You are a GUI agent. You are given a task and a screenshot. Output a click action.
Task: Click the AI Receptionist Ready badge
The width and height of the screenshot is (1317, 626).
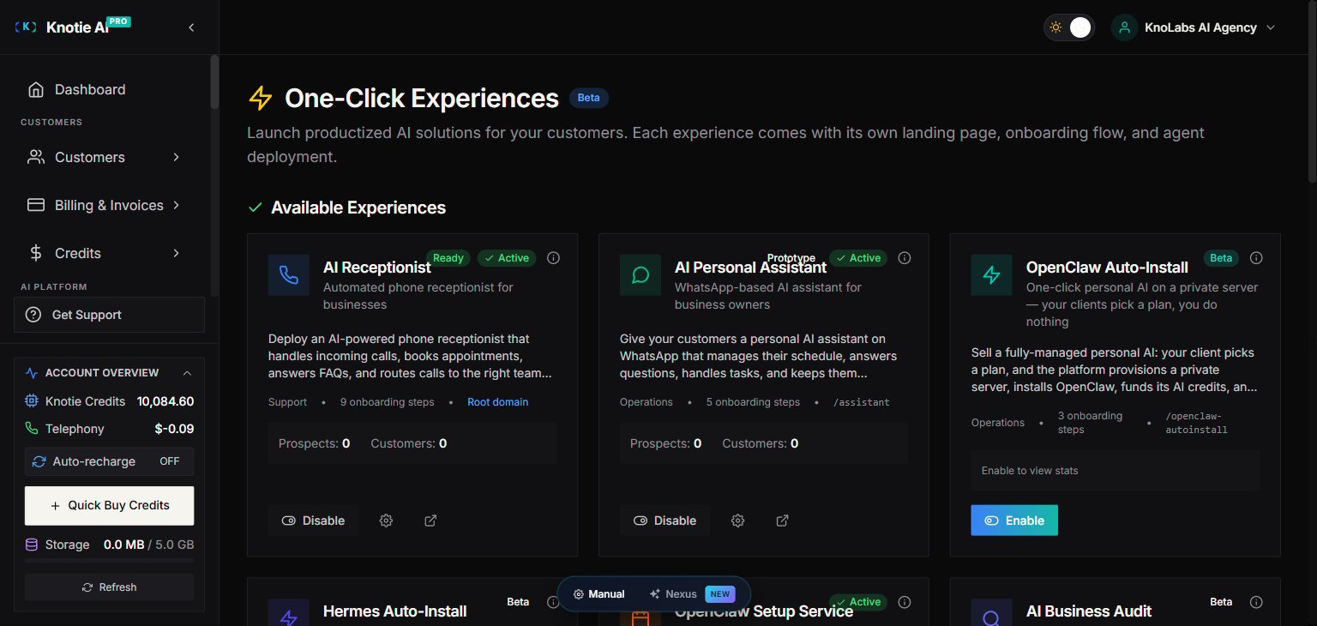tap(448, 258)
